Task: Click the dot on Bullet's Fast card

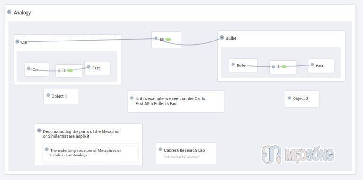Action: 312,65
